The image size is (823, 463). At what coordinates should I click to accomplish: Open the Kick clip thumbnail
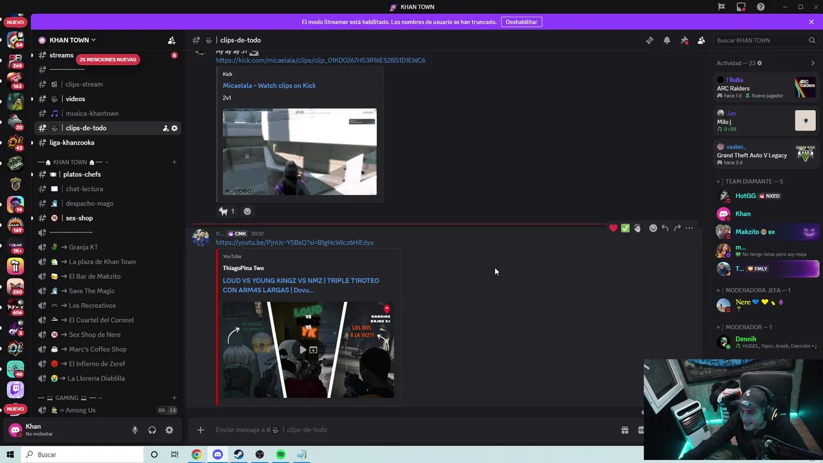click(300, 152)
